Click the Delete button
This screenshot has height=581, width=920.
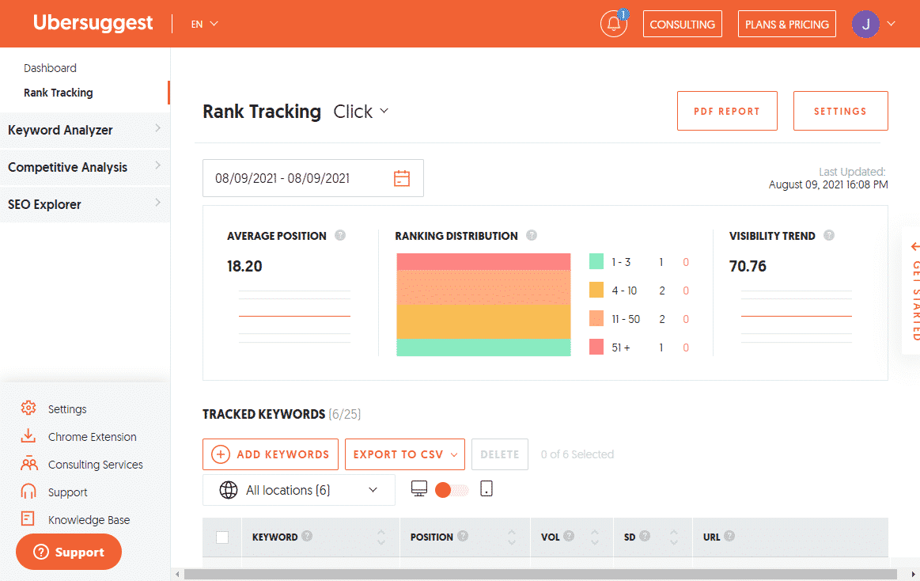pos(500,454)
